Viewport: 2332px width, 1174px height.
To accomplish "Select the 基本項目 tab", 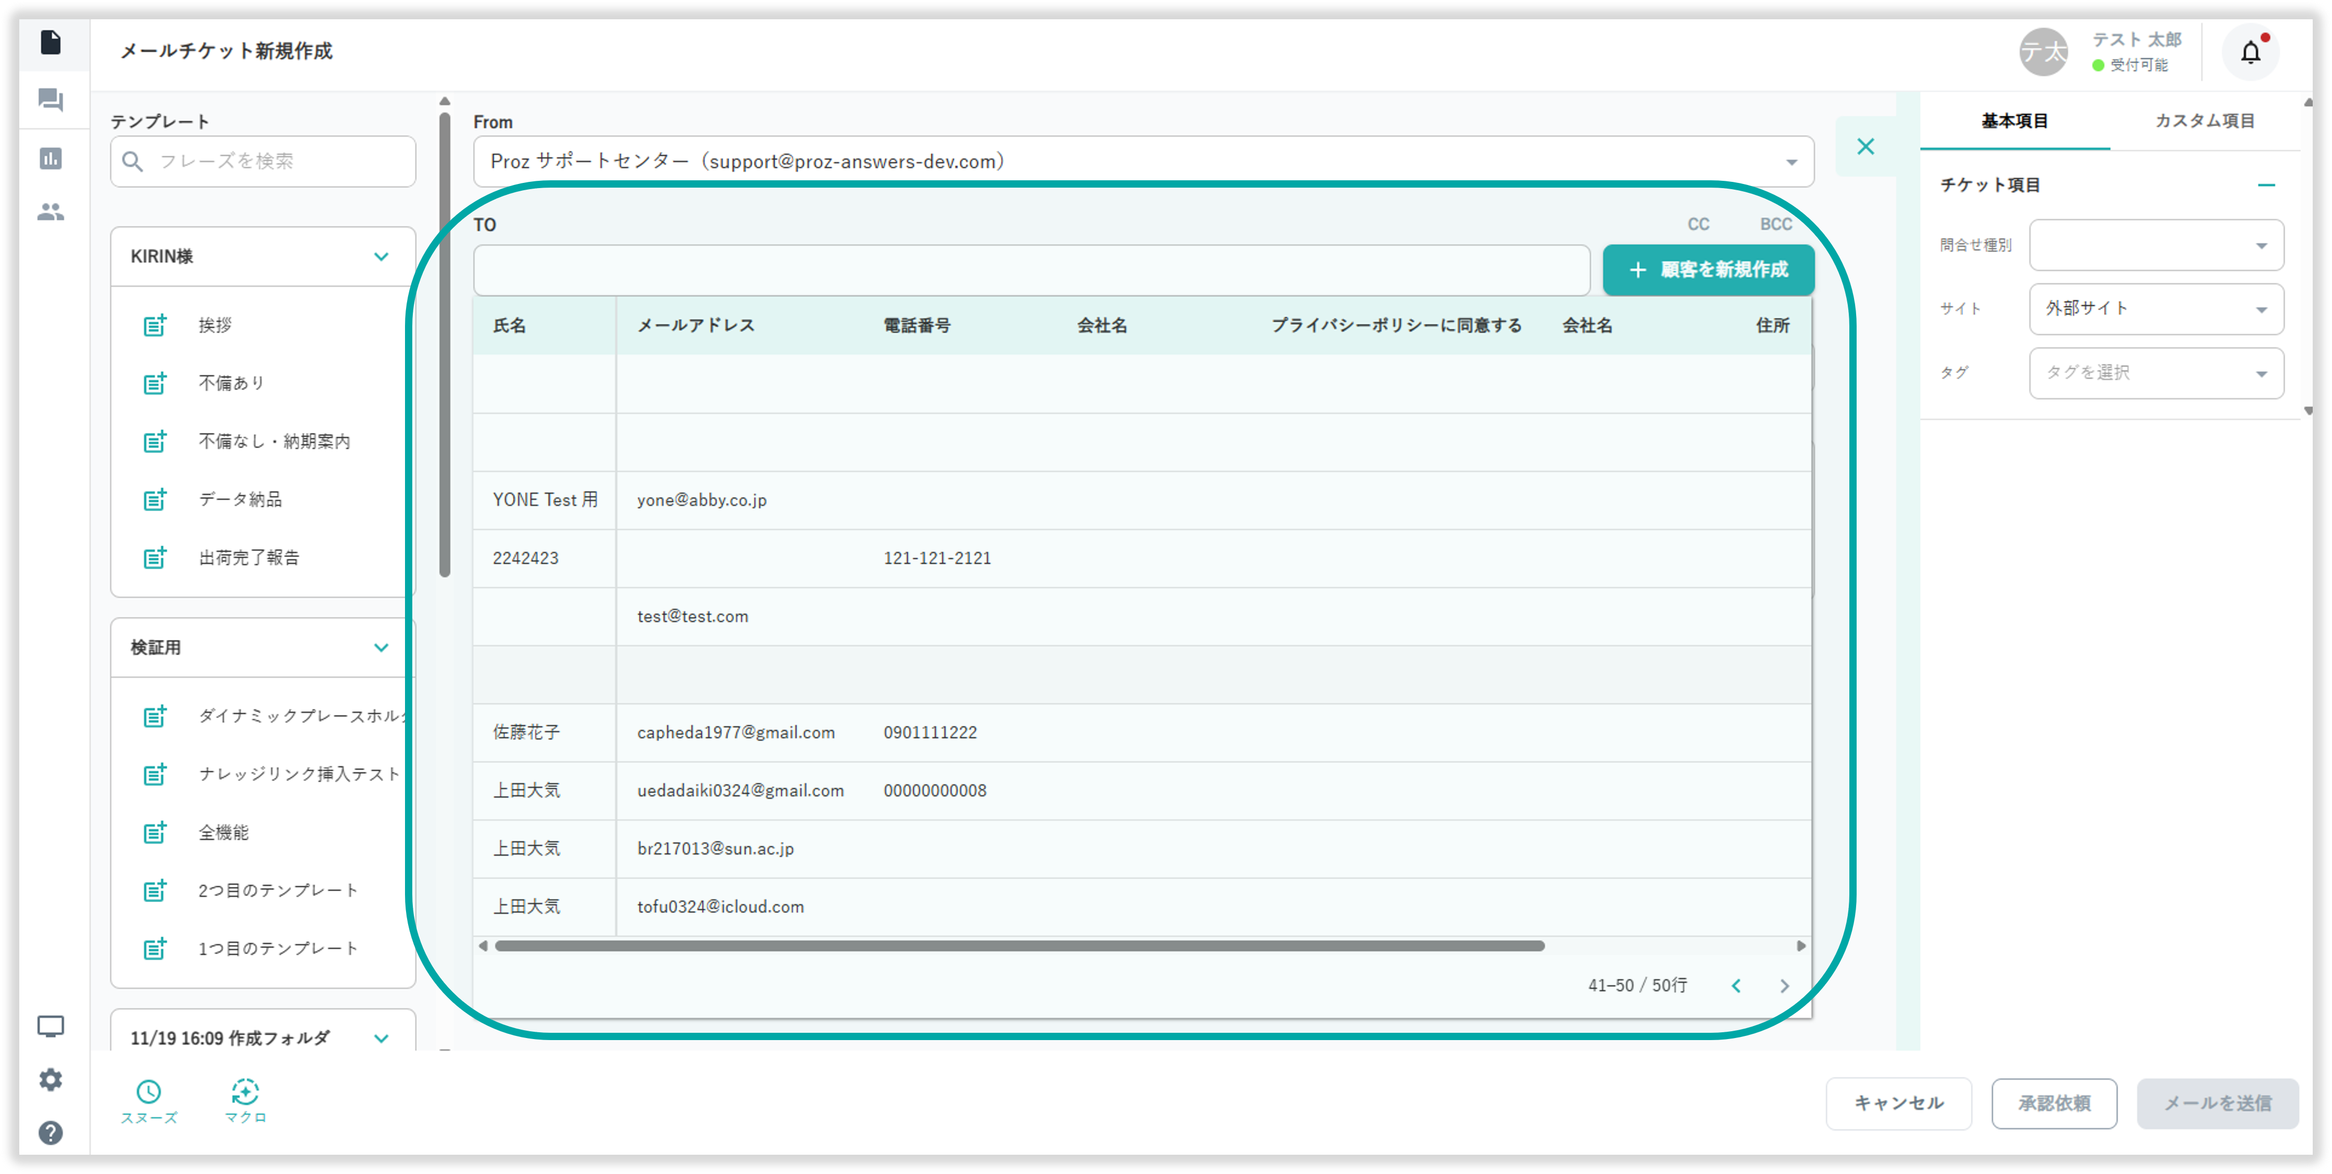I will (2014, 120).
